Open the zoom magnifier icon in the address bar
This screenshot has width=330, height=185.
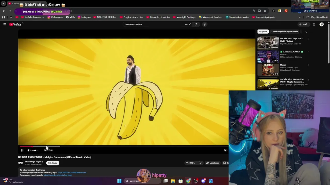254,11
